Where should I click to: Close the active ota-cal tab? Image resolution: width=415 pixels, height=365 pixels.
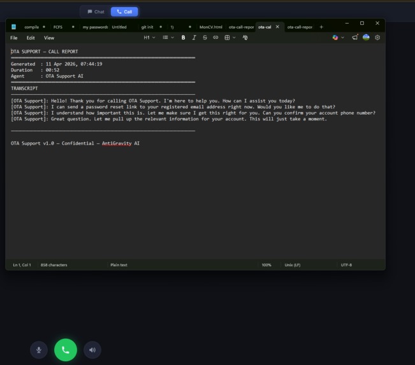277,27
